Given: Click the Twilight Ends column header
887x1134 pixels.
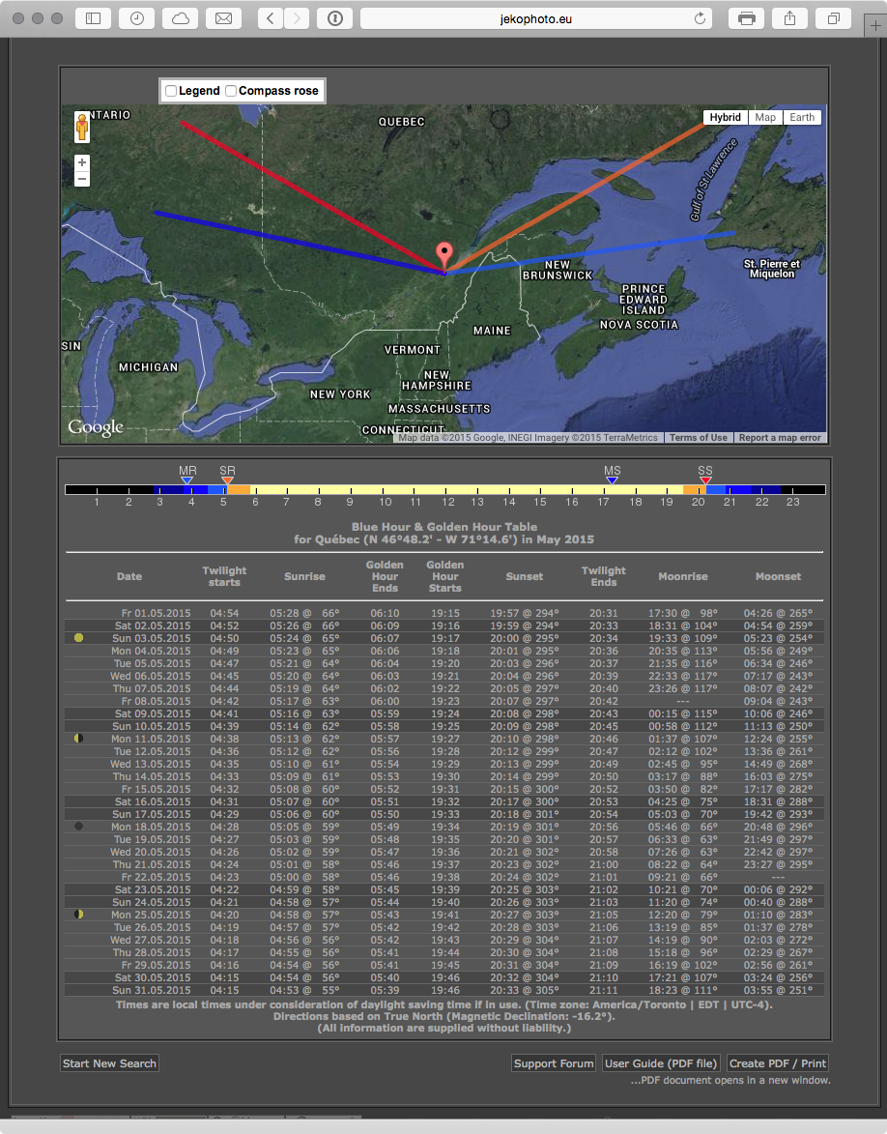Looking at the screenshot, I should tap(604, 576).
